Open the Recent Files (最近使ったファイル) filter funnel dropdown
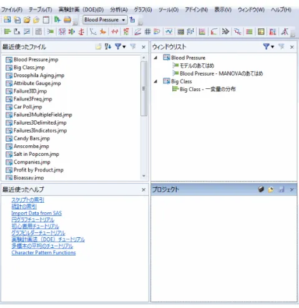This screenshot has width=299, height=308. coord(120,47)
